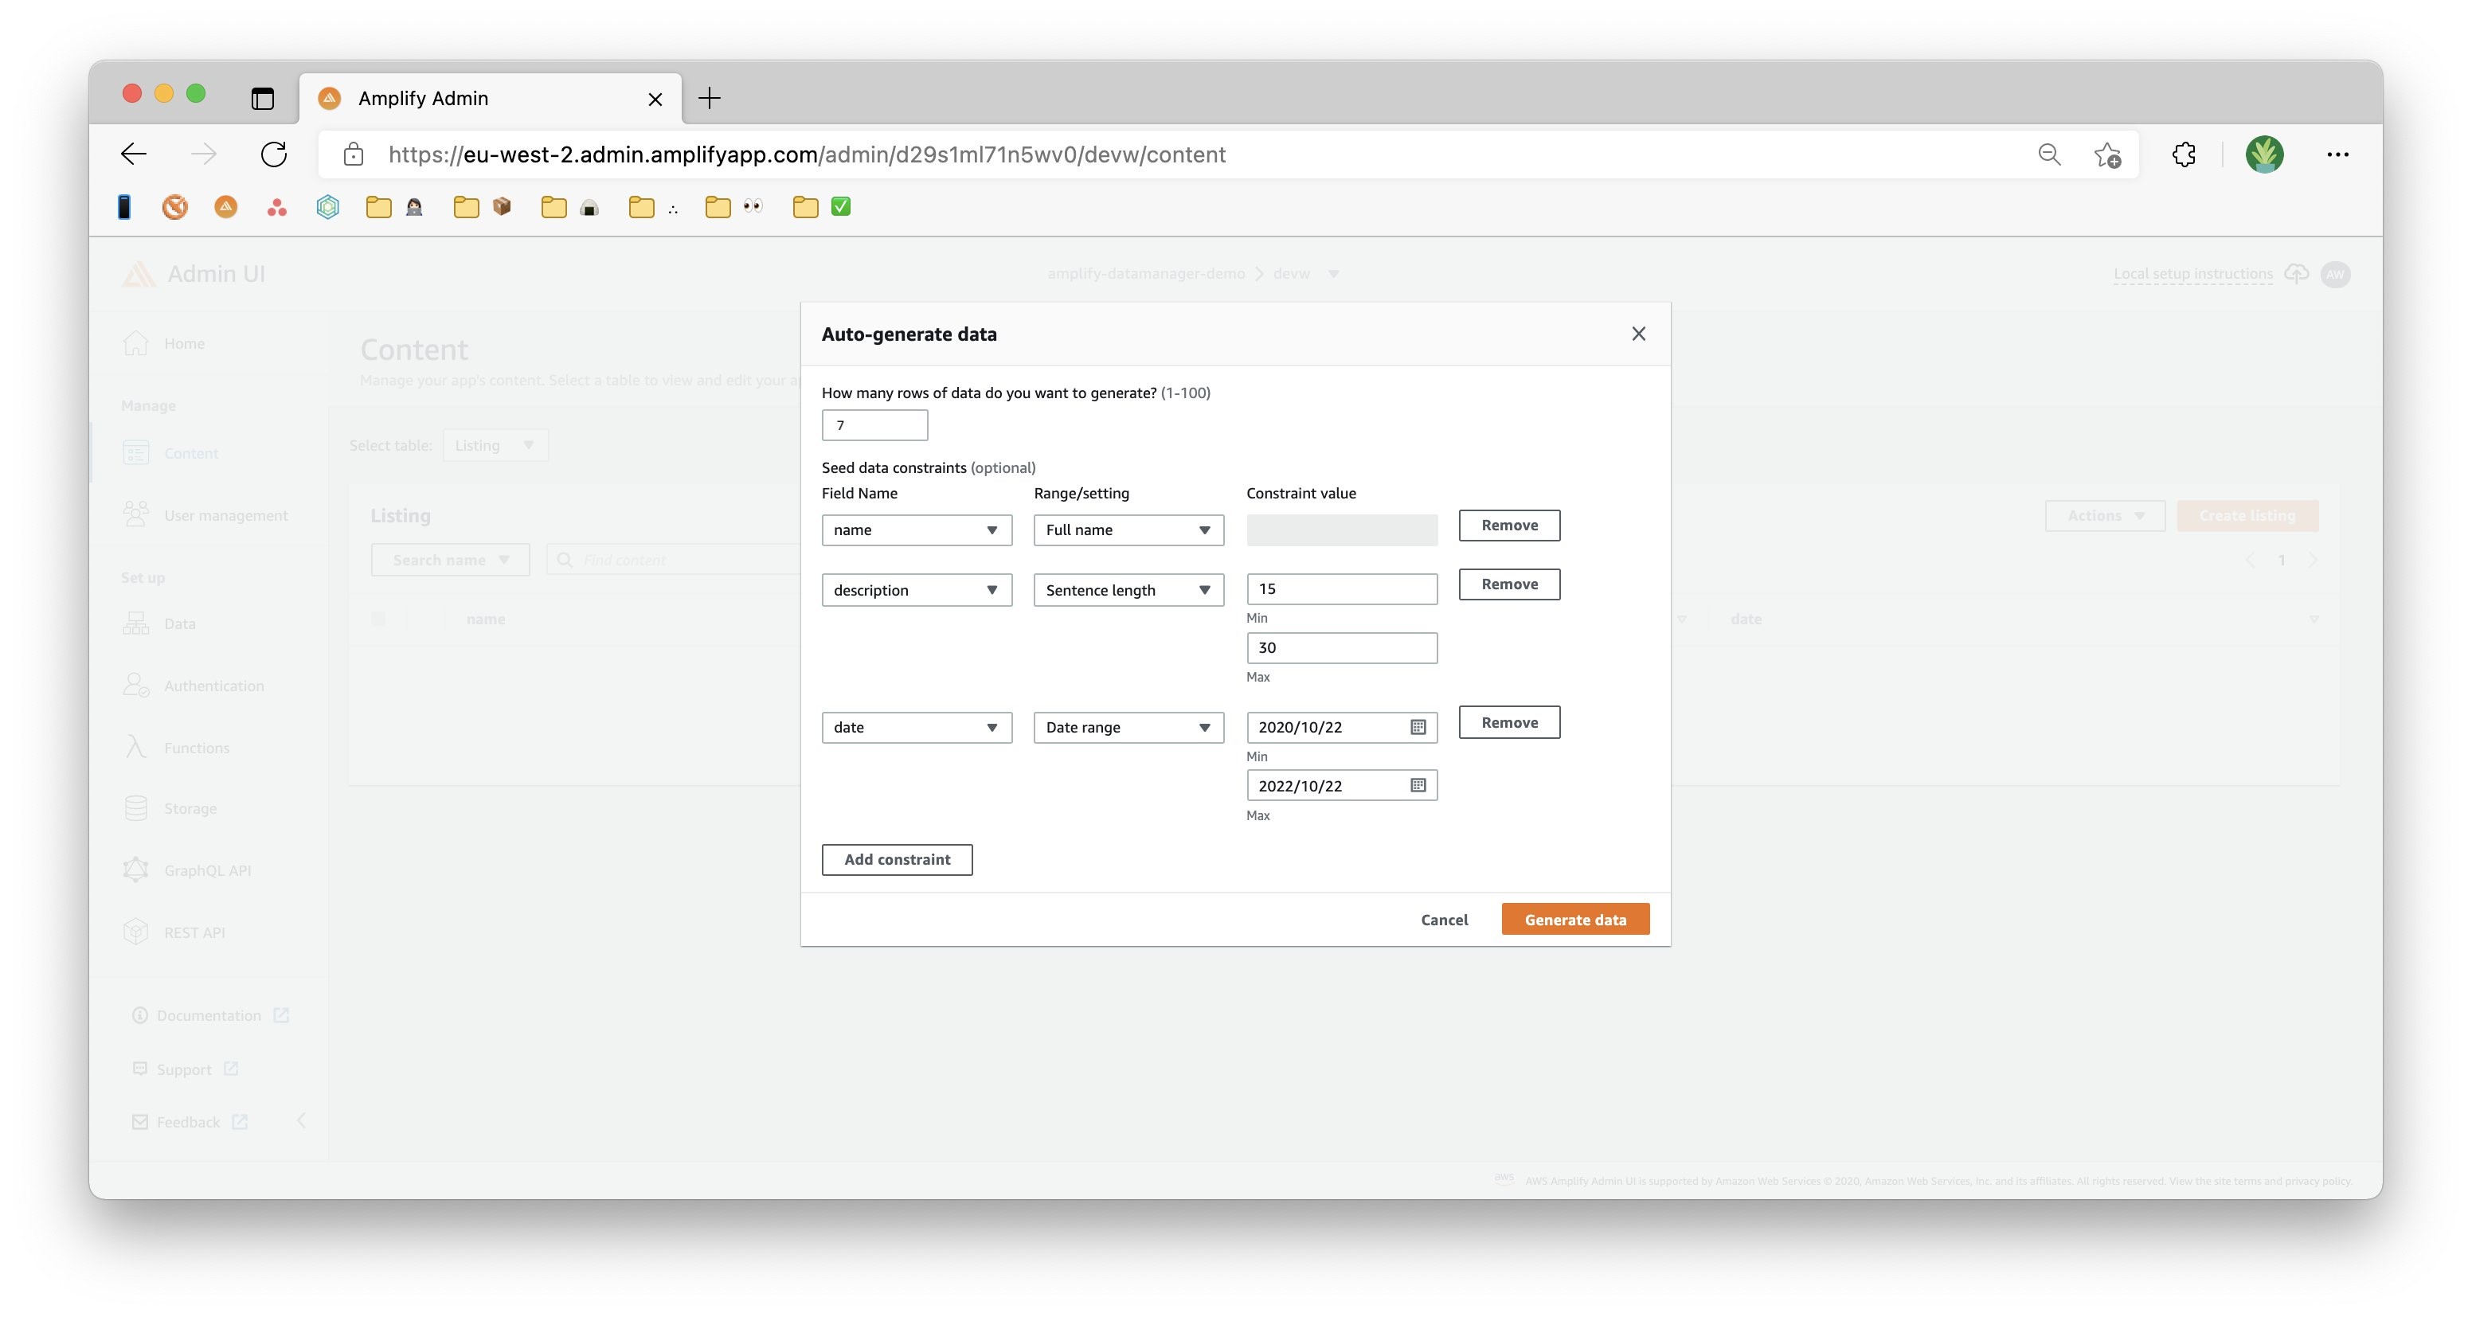2472x1317 pixels.
Task: Select the Amplify Admin tab
Action: pyautogui.click(x=491, y=98)
